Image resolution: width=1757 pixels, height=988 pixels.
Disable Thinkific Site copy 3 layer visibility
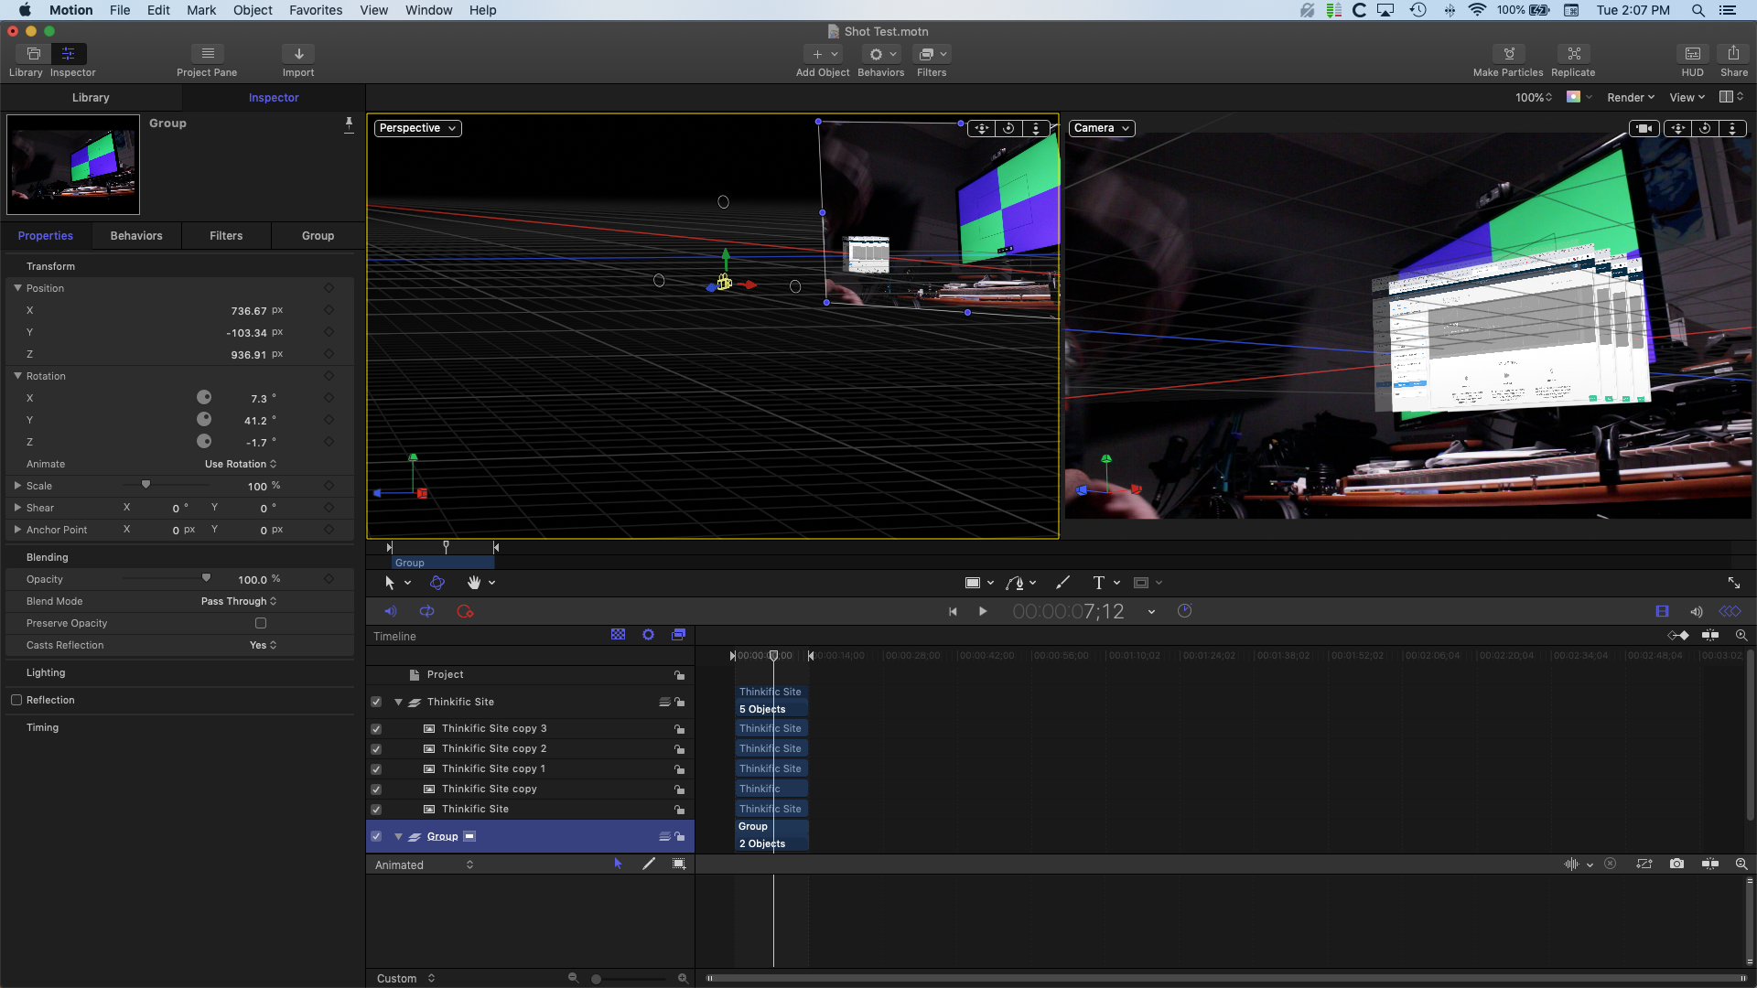[x=376, y=729]
